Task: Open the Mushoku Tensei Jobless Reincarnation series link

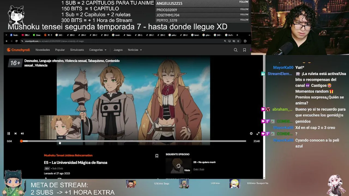Action: click(68, 155)
